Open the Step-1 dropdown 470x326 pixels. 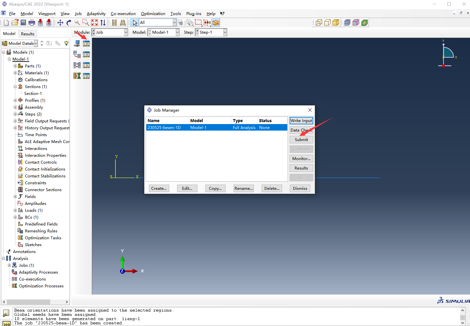(225, 32)
